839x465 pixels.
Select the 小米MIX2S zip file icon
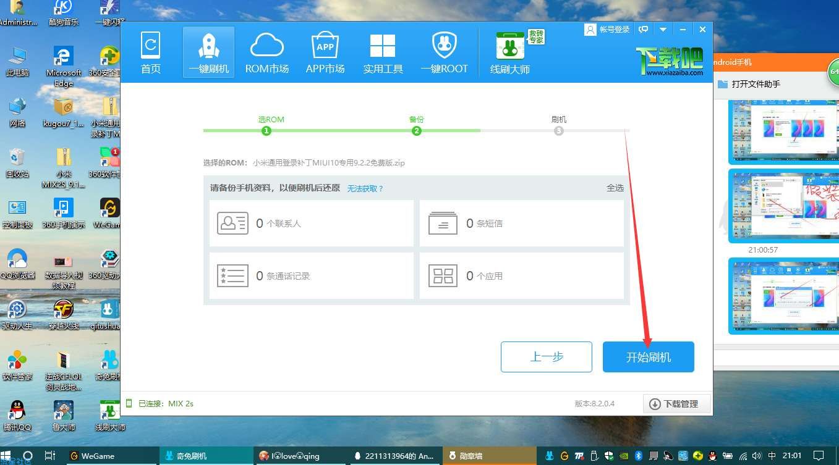pos(64,167)
